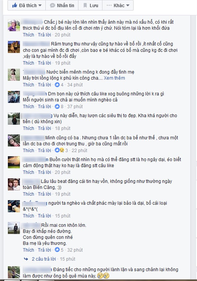
Task: Click the thumbs-up icon on Đã thích button
Action: pyautogui.click(x=14, y=5)
